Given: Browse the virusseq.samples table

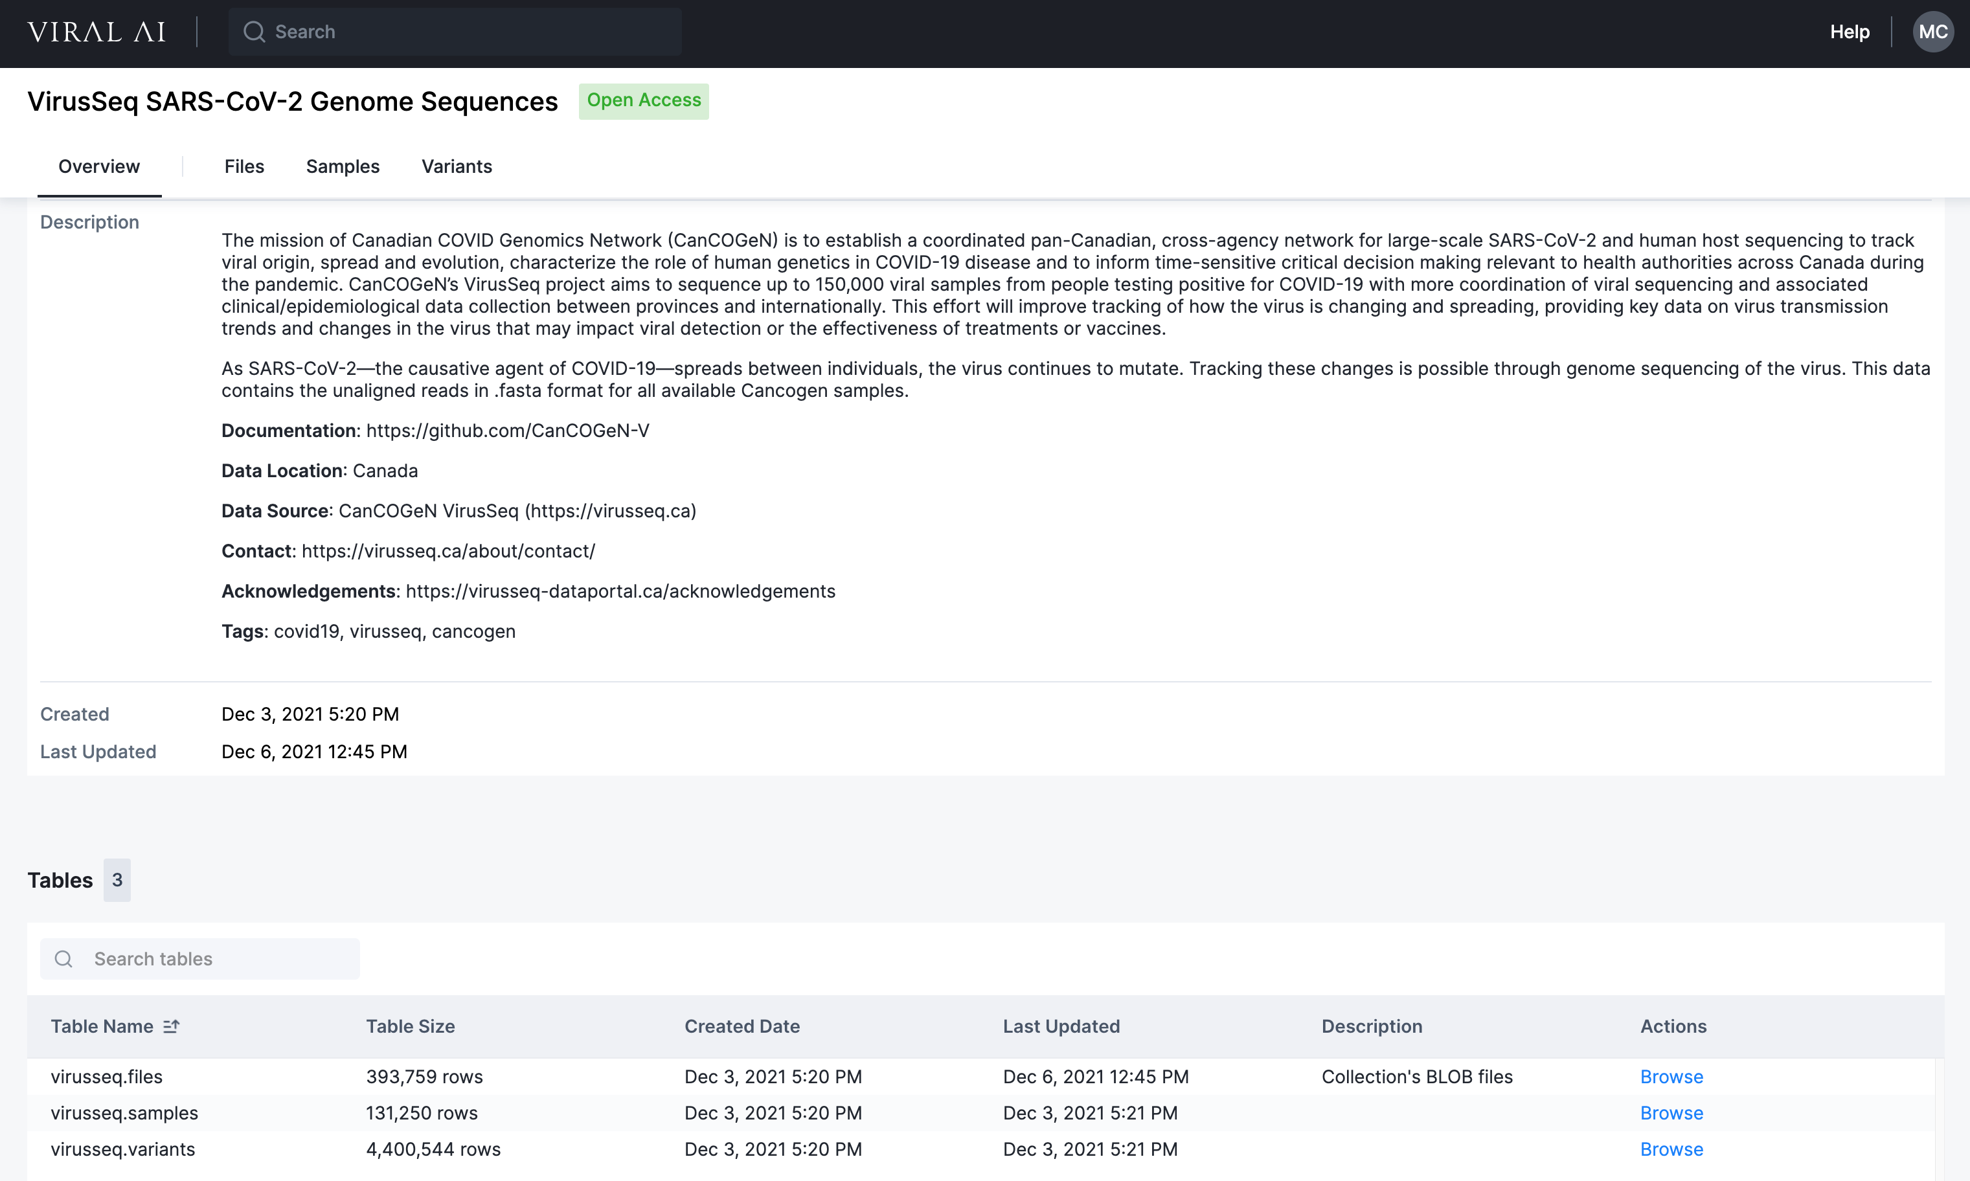Looking at the screenshot, I should click(x=1671, y=1114).
